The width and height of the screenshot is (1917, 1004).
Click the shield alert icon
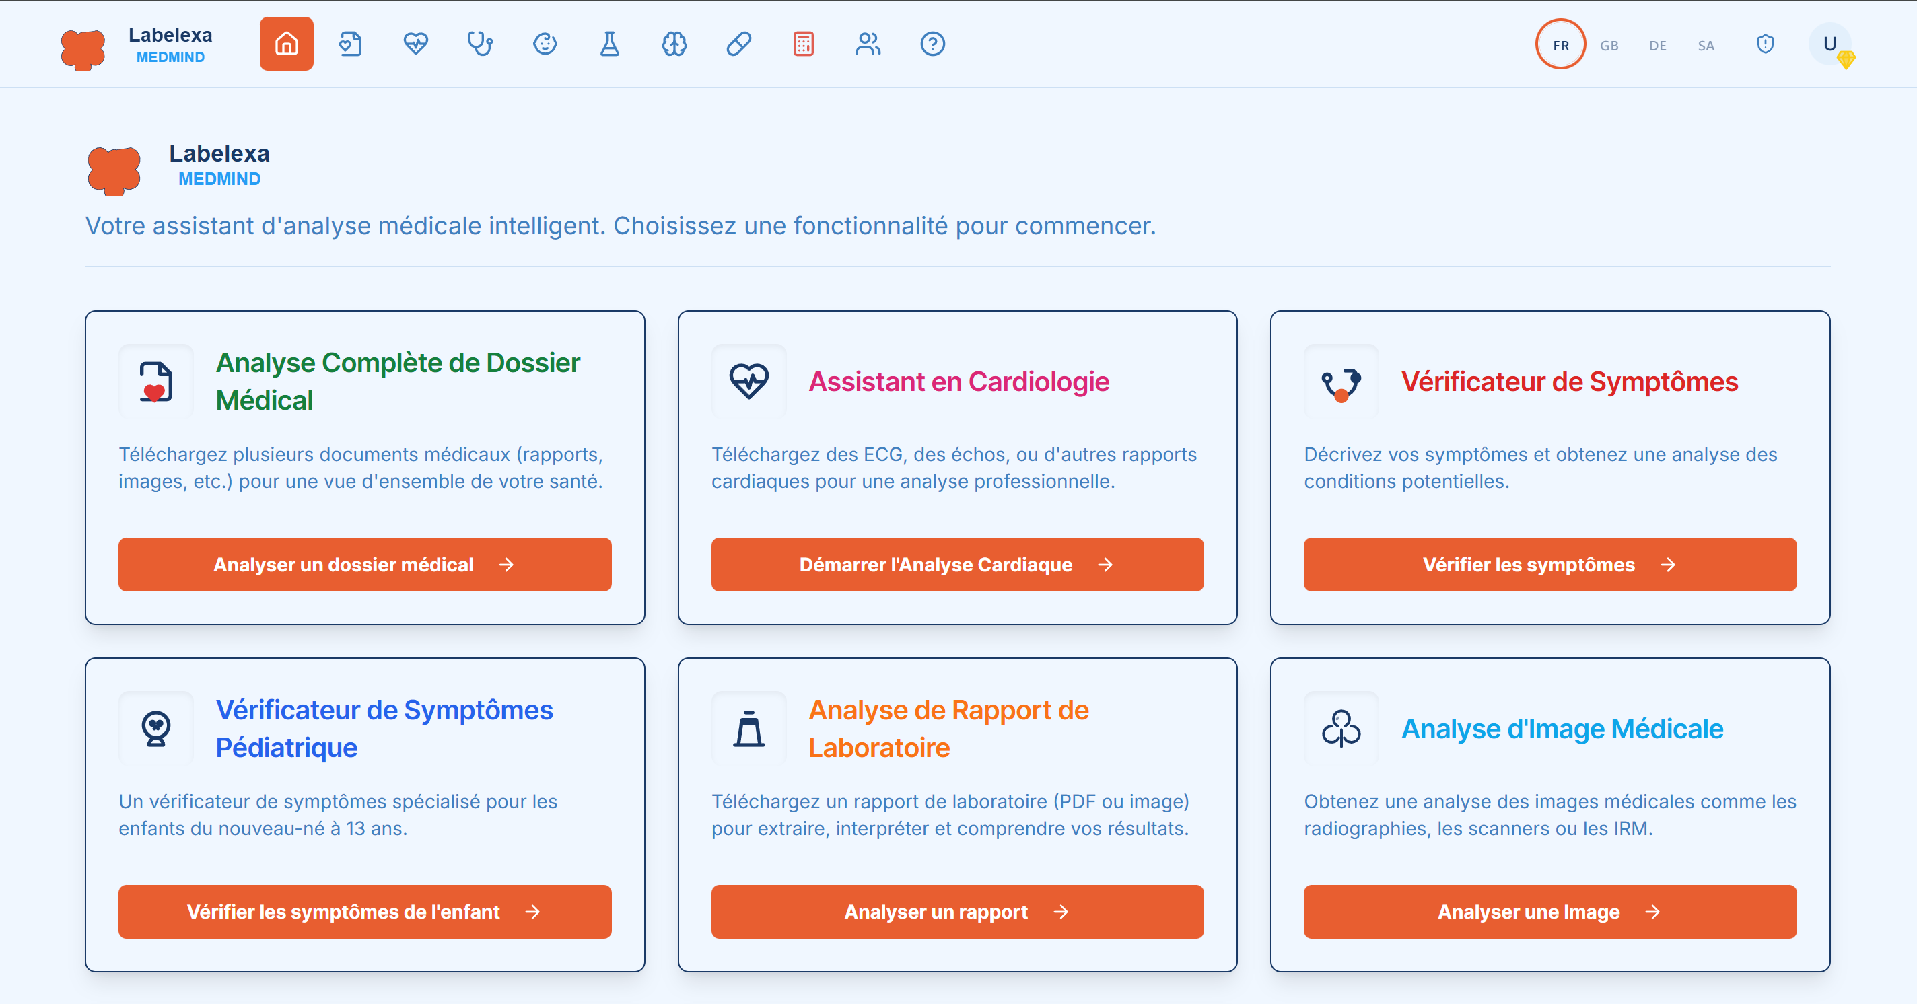[1765, 44]
